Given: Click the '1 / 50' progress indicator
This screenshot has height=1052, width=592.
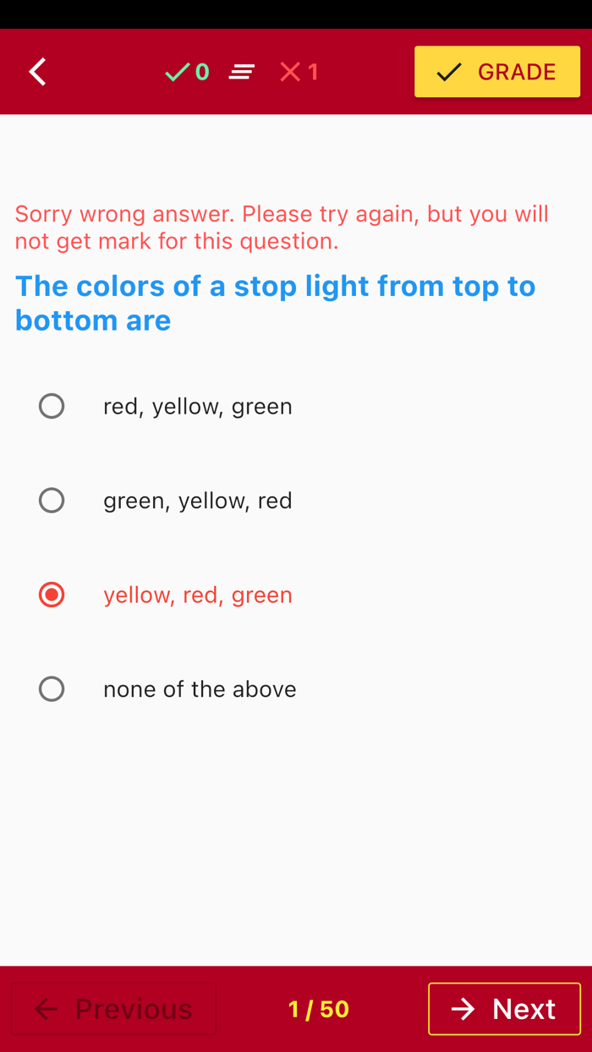Looking at the screenshot, I should (x=318, y=1009).
